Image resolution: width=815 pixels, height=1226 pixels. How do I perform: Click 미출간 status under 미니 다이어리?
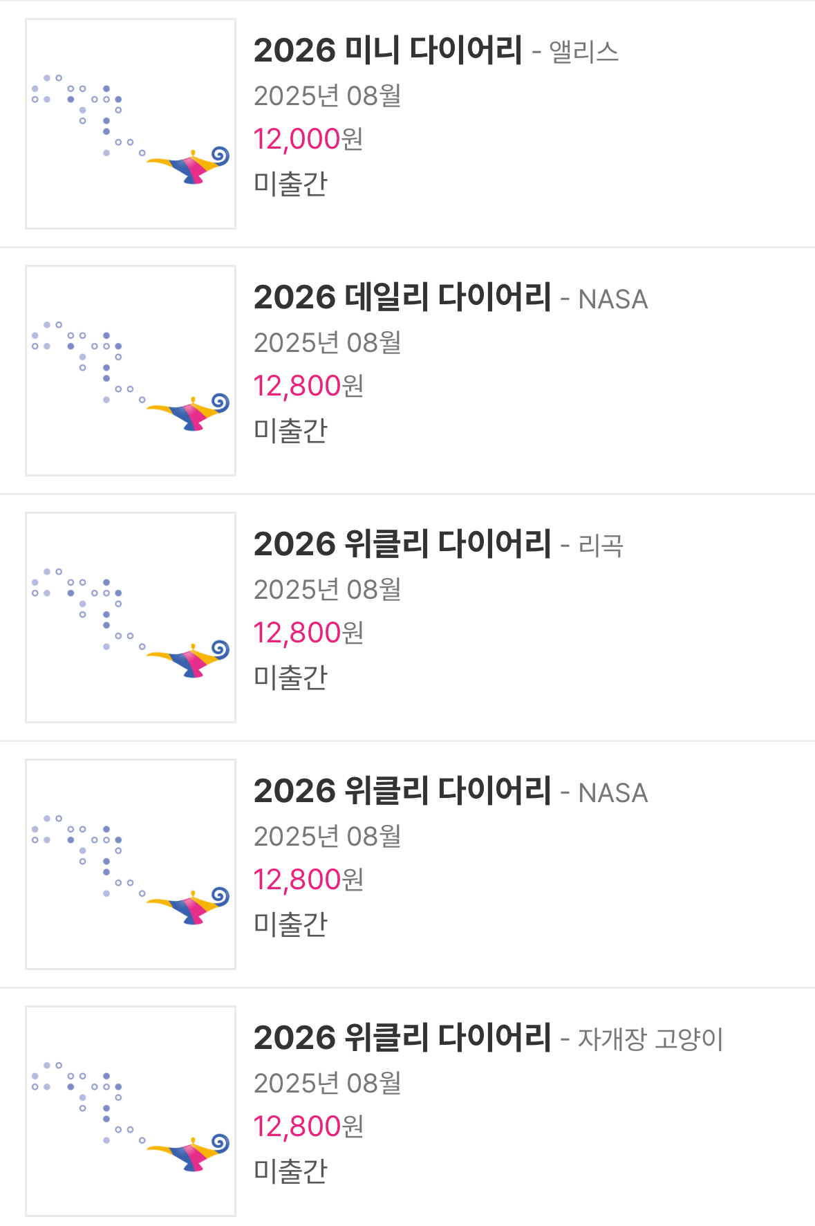pyautogui.click(x=290, y=184)
